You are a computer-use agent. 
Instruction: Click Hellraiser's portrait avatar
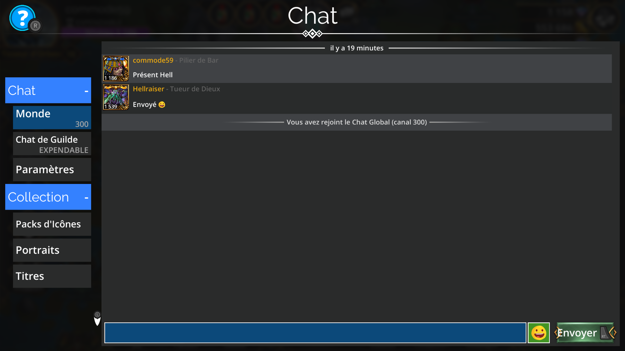tap(116, 97)
